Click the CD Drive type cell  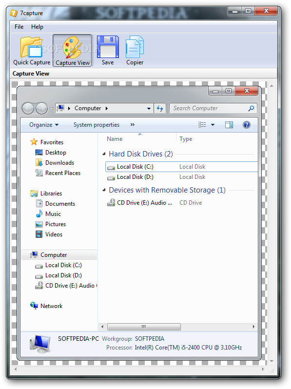pyautogui.click(x=191, y=203)
